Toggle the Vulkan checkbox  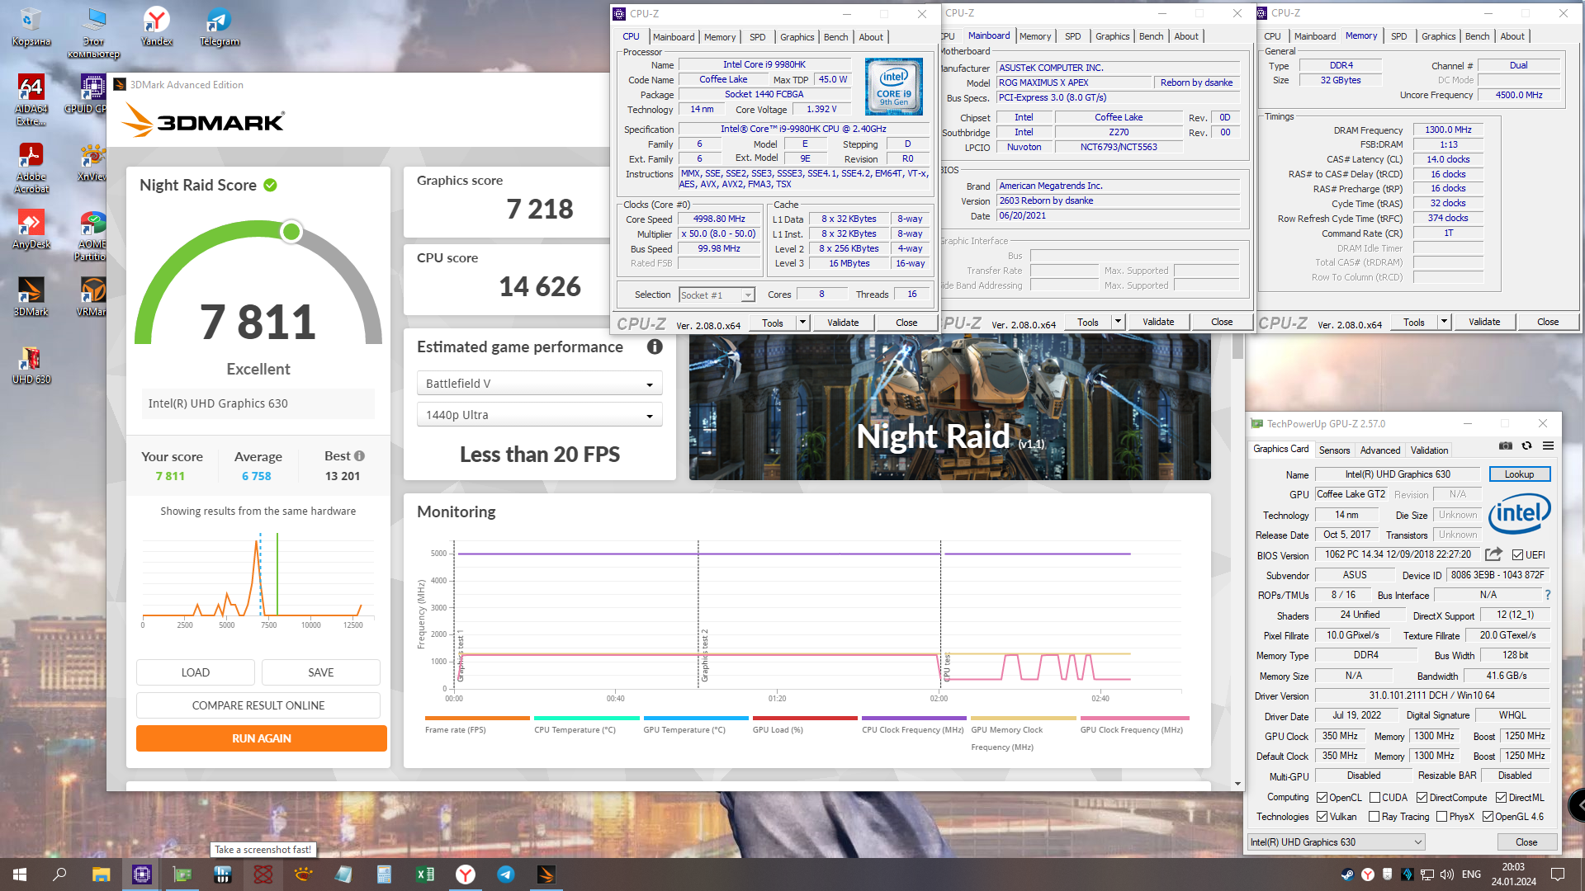pyautogui.click(x=1322, y=817)
